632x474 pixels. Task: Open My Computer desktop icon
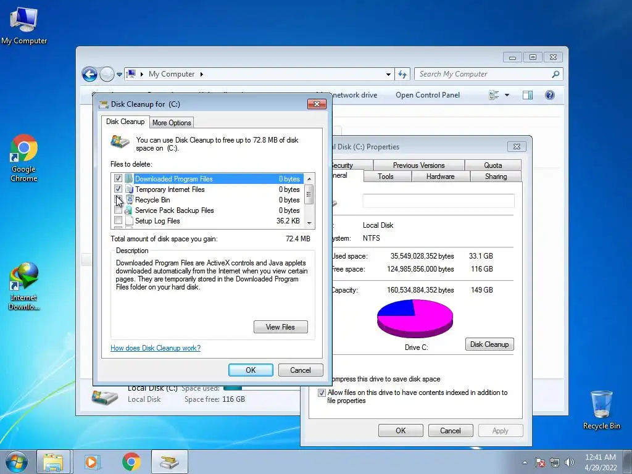click(24, 25)
